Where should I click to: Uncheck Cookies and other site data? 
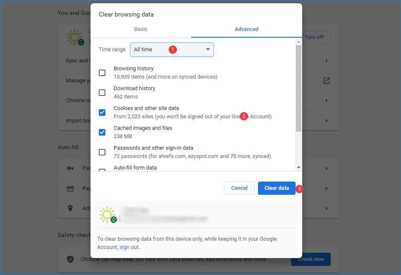(x=102, y=112)
